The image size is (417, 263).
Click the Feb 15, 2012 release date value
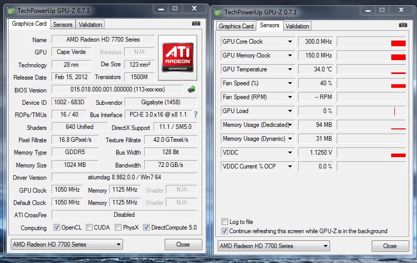click(71, 77)
